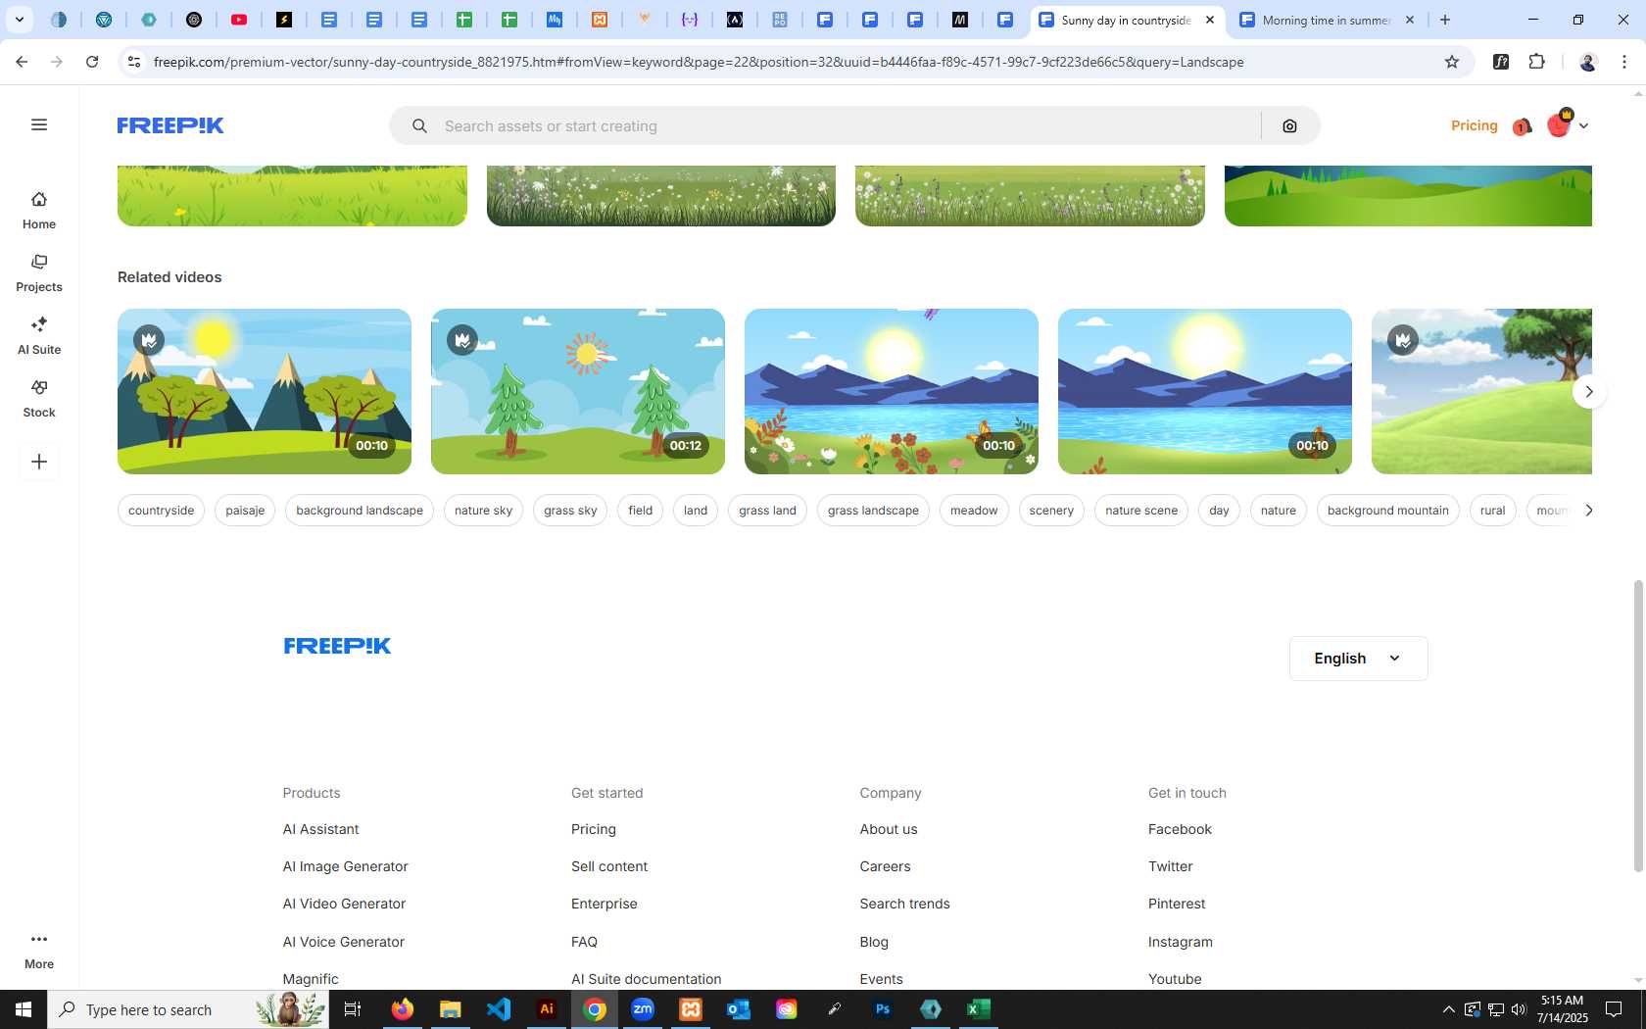Click in the search assets input field
This screenshot has height=1029, width=1646.
(843, 125)
